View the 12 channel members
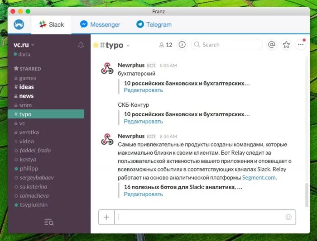Image resolution: width=317 pixels, height=241 pixels. 166,45
